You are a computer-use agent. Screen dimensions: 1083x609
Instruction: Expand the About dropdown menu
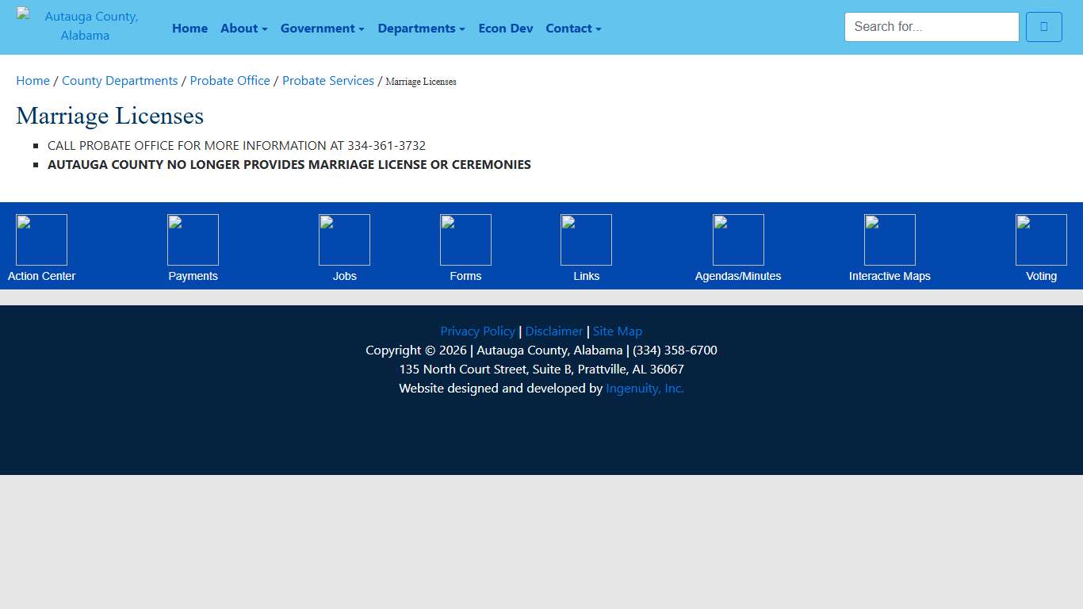coord(243,29)
